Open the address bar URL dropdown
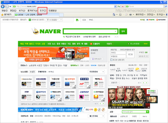 pyautogui.click(x=115, y=6)
